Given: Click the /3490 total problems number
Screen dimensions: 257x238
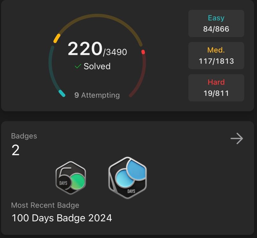Looking at the screenshot, I should click(115, 52).
